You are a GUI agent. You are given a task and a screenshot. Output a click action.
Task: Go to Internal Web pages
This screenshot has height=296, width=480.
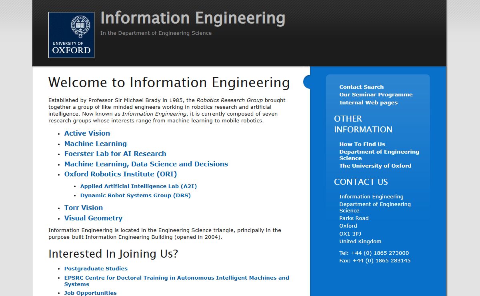(368, 102)
